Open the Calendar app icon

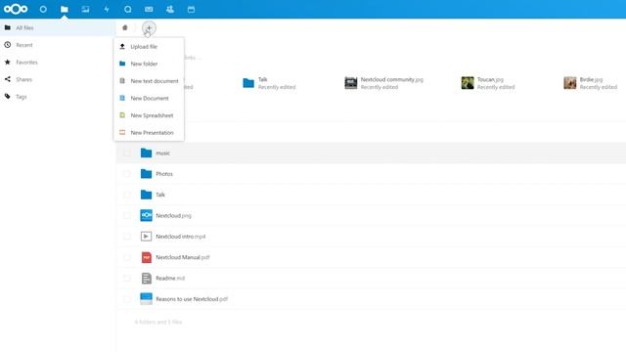192,9
